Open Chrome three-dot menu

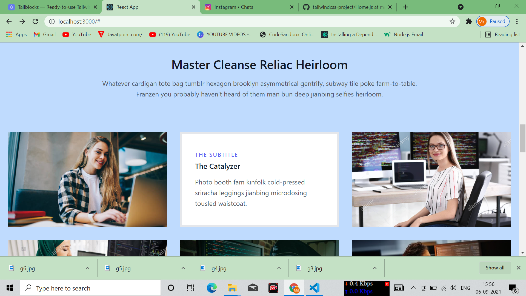tap(517, 21)
